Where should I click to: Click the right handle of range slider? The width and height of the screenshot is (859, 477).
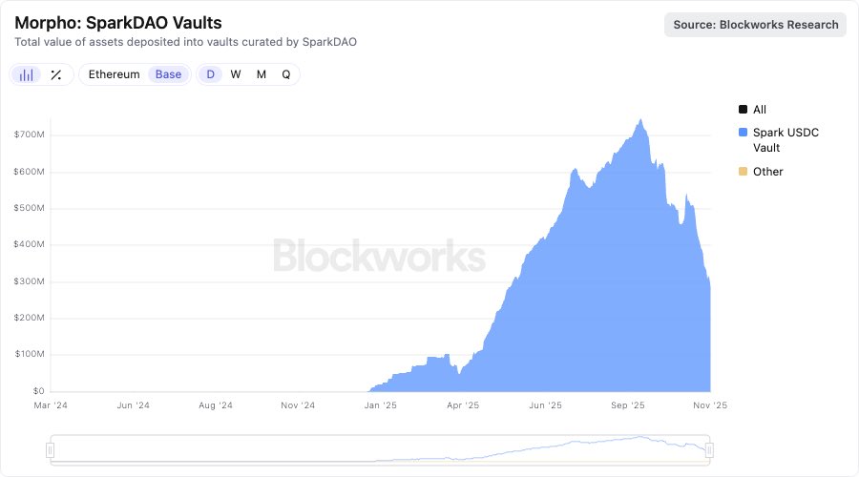(709, 450)
